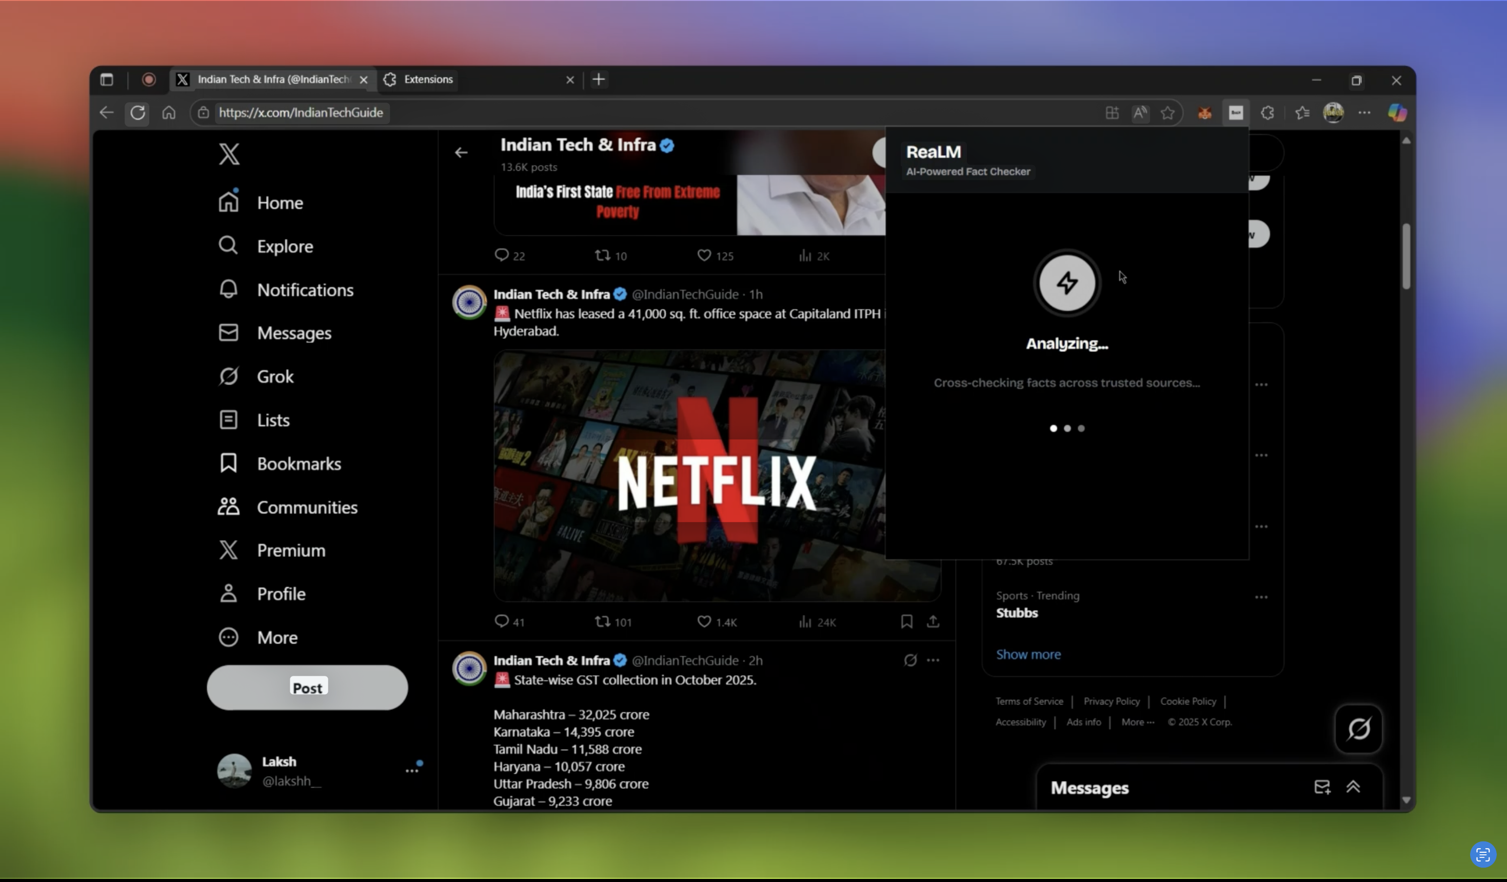Viewport: 1507px width, 882px height.
Task: Click the ReaLM extension toolbar icon
Action: tap(1236, 112)
